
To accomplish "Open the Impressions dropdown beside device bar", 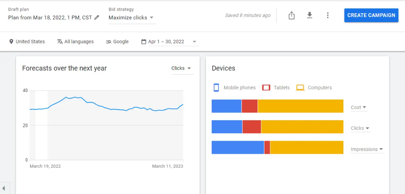I will coord(367,149).
